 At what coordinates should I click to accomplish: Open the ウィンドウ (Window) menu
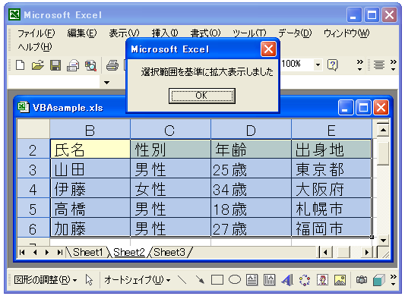[x=346, y=33]
